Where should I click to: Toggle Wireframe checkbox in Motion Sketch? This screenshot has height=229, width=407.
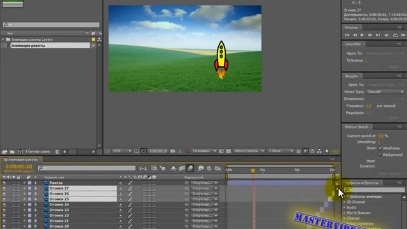coord(380,148)
